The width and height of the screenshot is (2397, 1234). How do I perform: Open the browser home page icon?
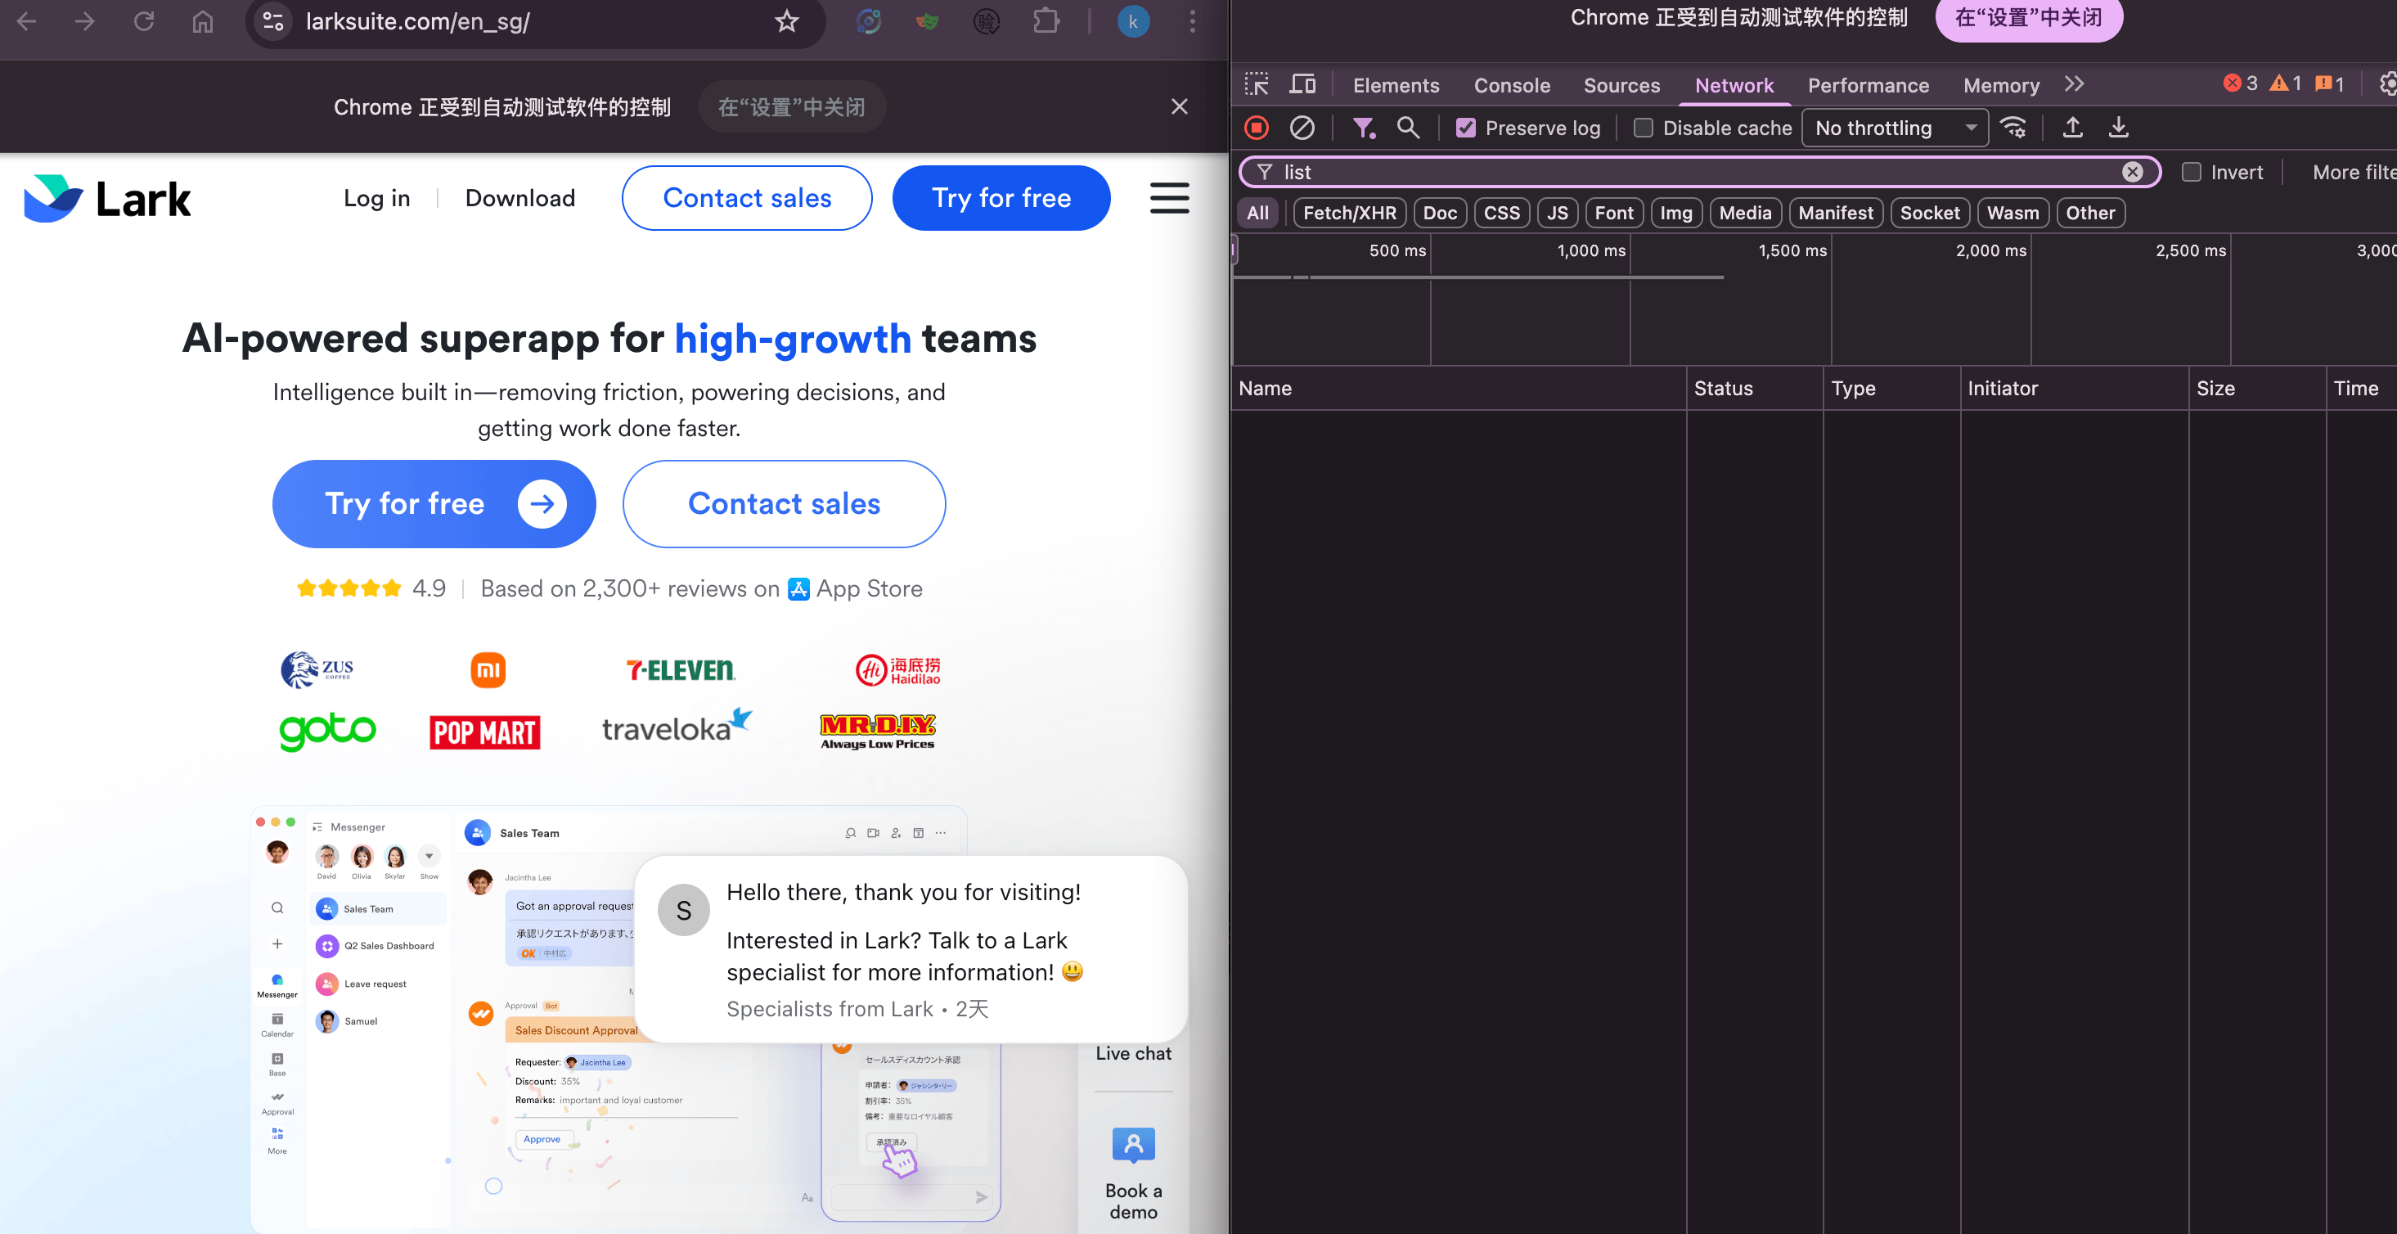(203, 21)
